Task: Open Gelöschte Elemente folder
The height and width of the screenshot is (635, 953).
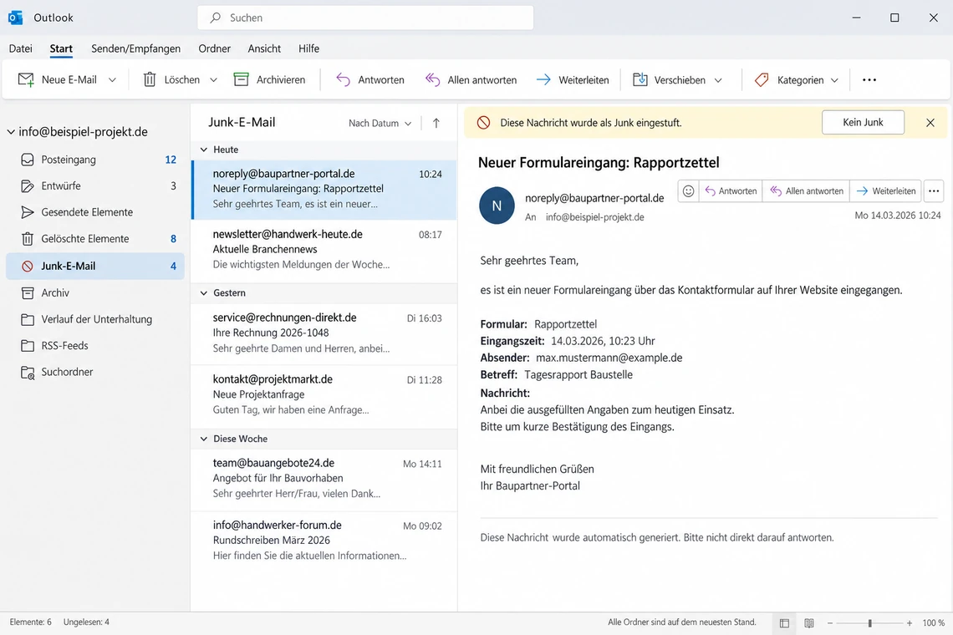Action: pyautogui.click(x=95, y=239)
